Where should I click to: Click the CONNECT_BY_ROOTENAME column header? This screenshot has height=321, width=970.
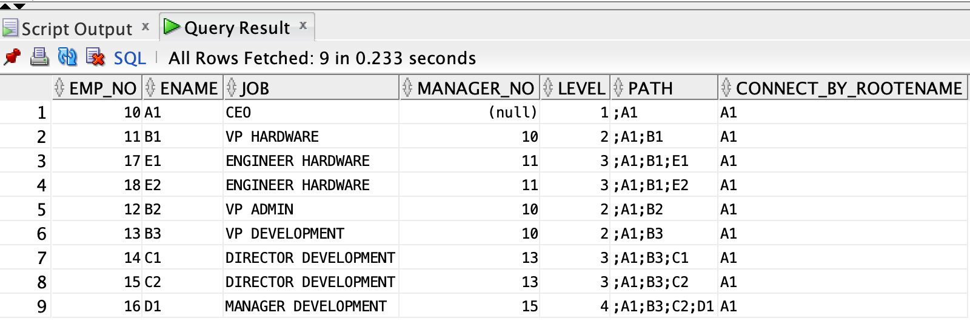pos(848,88)
